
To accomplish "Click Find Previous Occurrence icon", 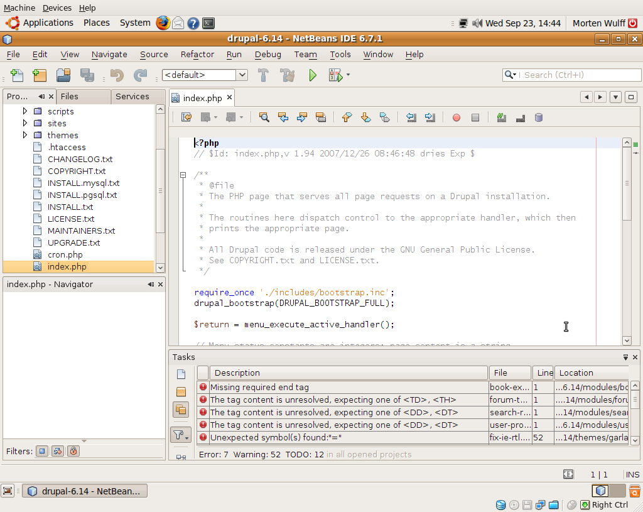I will click(283, 117).
